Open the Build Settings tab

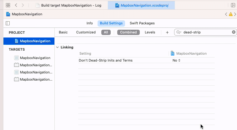pos(111,23)
